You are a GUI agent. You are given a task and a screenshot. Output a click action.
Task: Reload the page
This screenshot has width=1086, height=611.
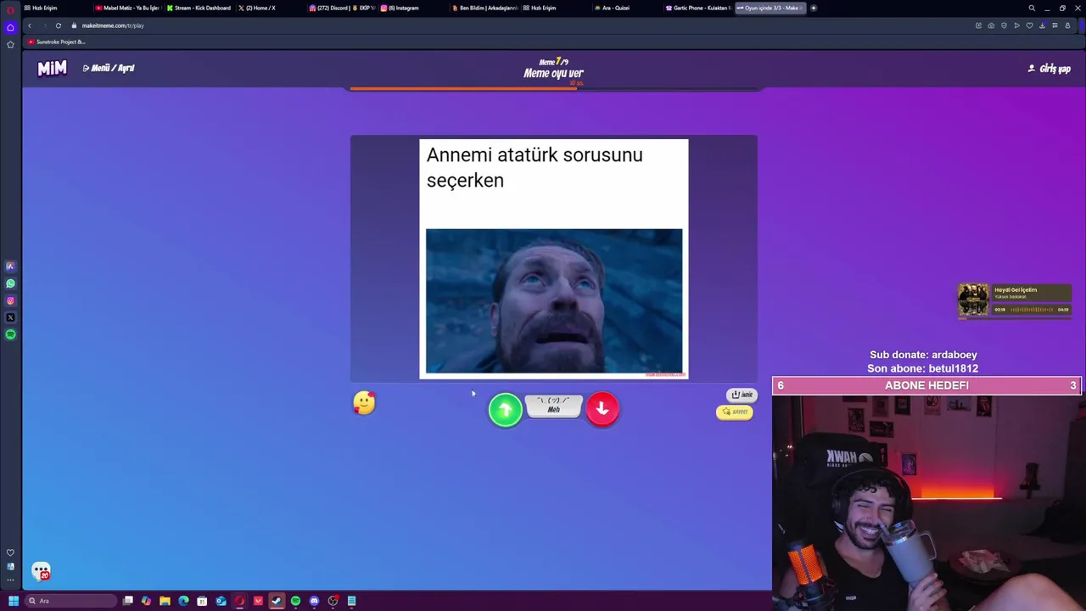tap(59, 25)
